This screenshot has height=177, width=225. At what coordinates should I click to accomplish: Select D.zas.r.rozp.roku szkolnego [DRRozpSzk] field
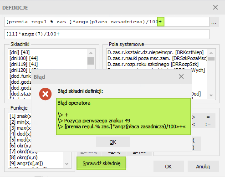153,64
